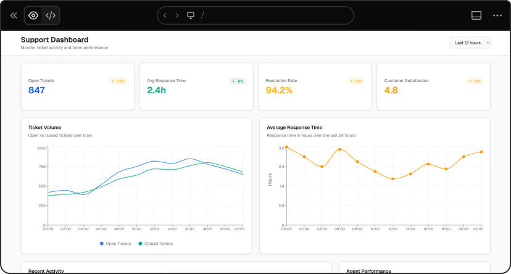Viewport: 511px width, 274px height.
Task: Toggle the bottom panel layout icon
Action: click(x=476, y=15)
